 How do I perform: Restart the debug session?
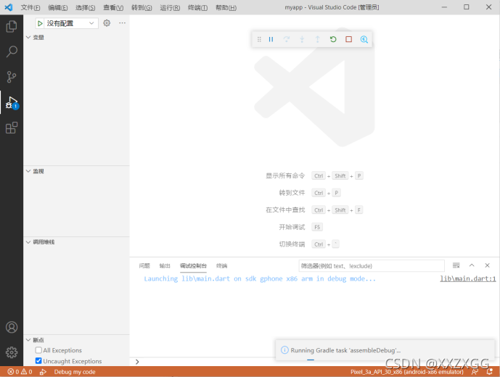tap(333, 39)
